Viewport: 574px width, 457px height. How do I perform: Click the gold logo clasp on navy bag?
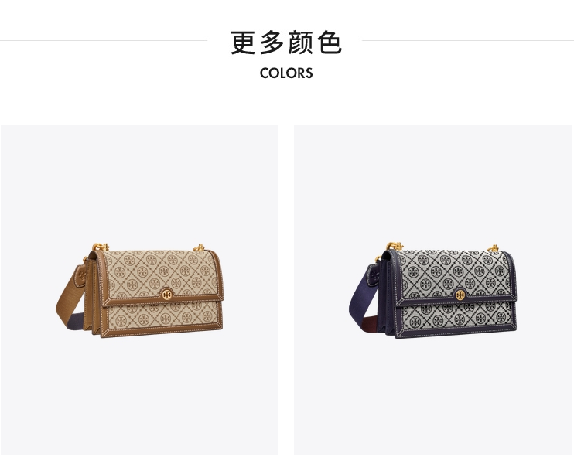(x=460, y=295)
